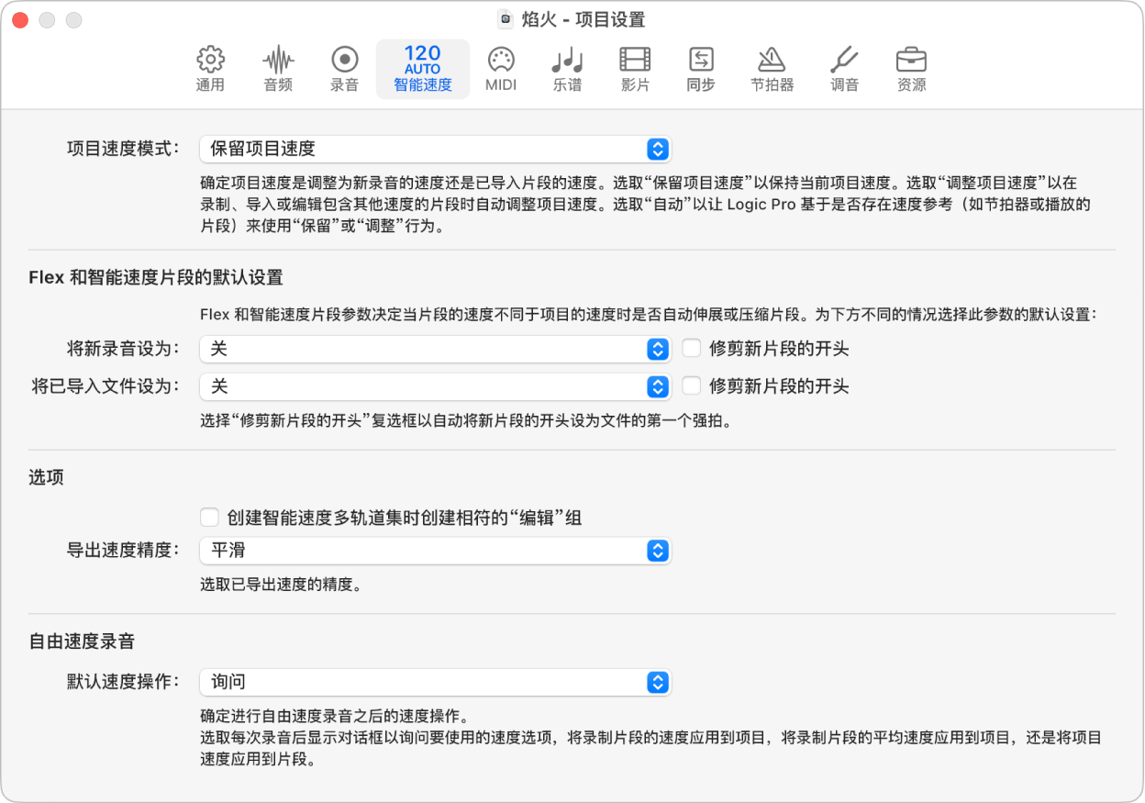Open the 调音 tuning fork icon

[x=844, y=60]
